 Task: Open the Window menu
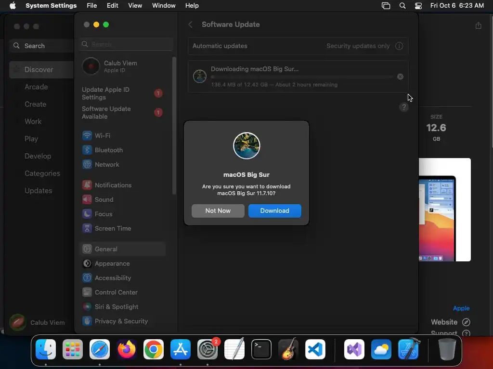coord(164,6)
